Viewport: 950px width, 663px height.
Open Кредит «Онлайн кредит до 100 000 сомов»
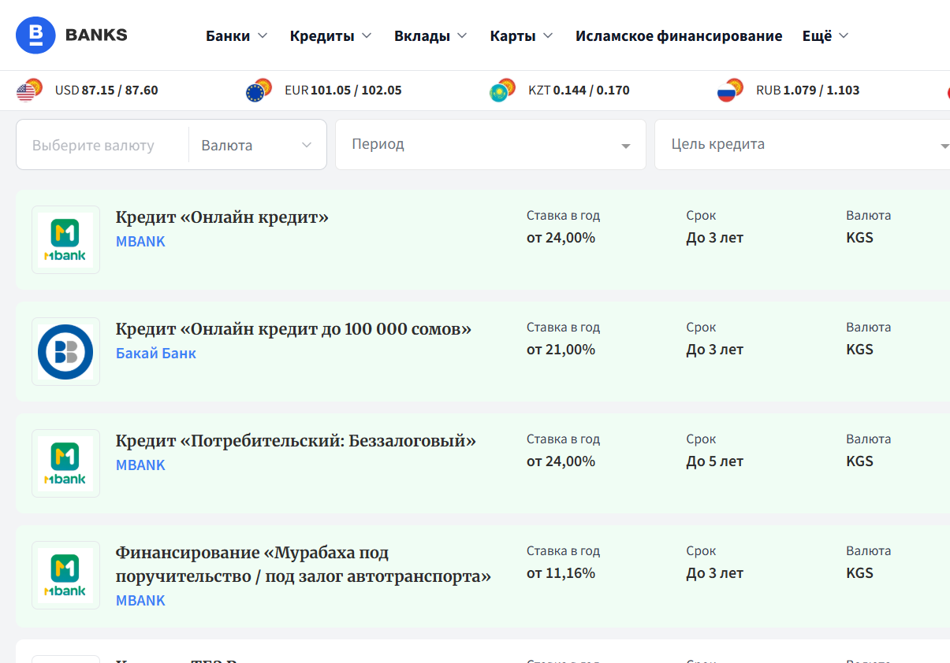pyautogui.click(x=293, y=329)
